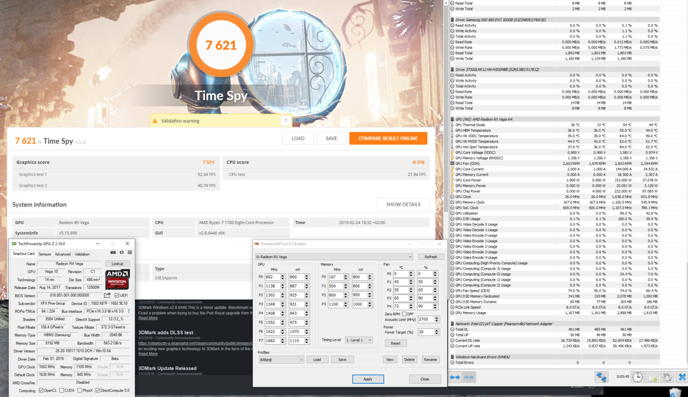Image resolution: width=688 pixels, height=397 pixels.
Task: Click first Read More news link
Action: tap(148, 318)
